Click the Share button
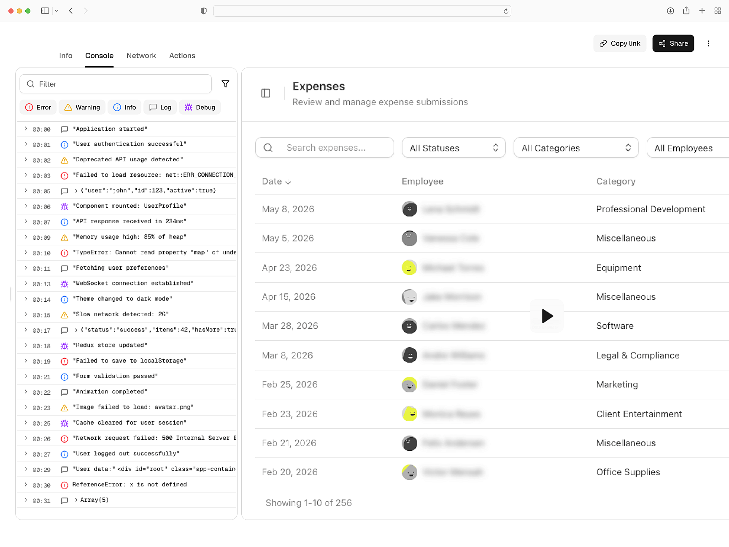Viewport: 729px width, 547px height. click(x=673, y=43)
